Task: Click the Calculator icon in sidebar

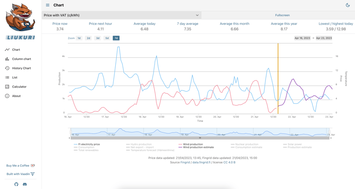Action: coord(7,87)
